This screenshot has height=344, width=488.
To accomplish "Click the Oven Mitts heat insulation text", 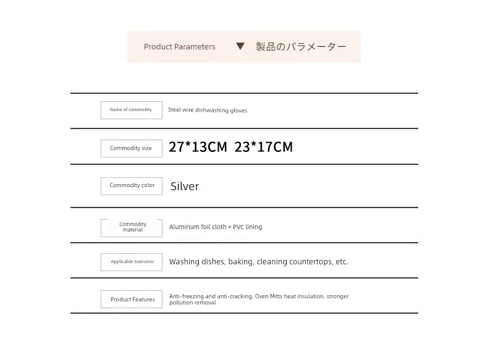I will click(289, 296).
